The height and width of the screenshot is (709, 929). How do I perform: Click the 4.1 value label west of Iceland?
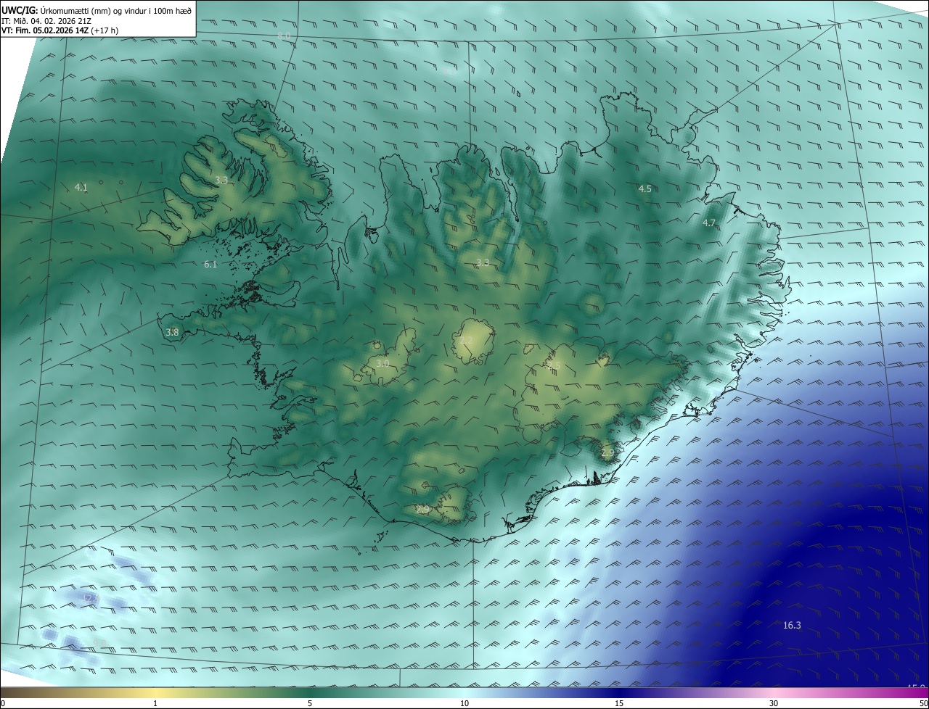pos(81,187)
